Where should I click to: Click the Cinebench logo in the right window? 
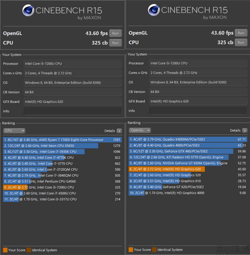[x=154, y=10]
